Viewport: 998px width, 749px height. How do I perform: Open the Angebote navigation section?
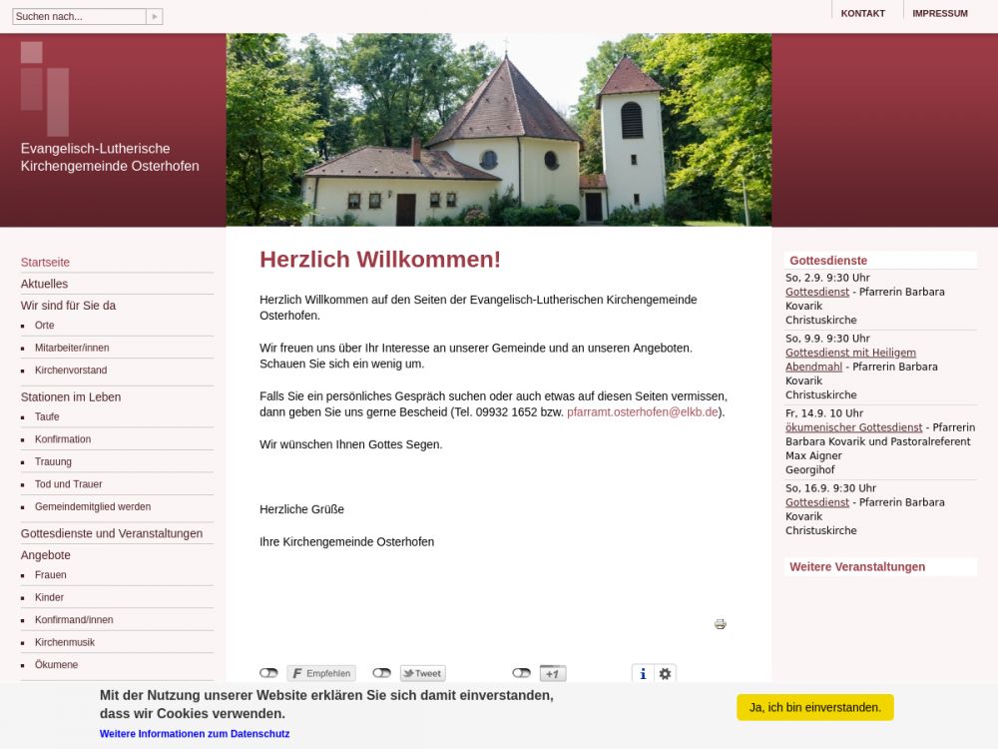point(46,554)
